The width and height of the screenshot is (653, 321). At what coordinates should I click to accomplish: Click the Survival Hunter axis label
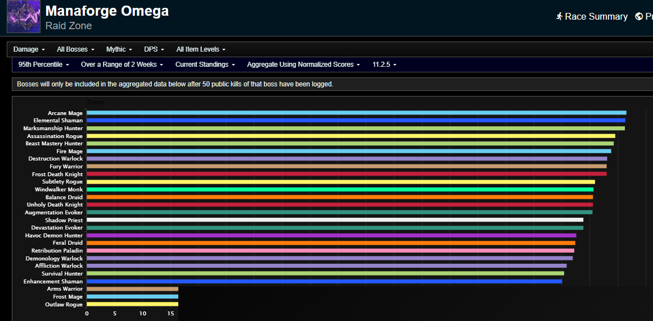pyautogui.click(x=62, y=273)
